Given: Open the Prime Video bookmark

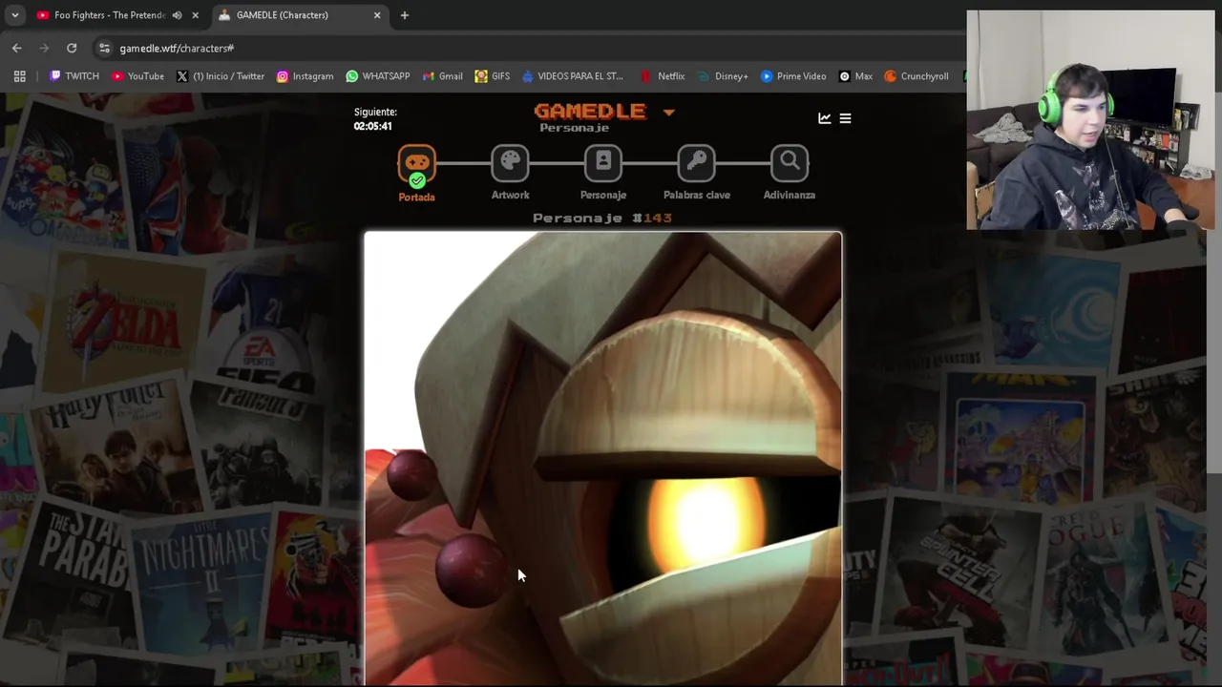Looking at the screenshot, I should click(x=792, y=76).
